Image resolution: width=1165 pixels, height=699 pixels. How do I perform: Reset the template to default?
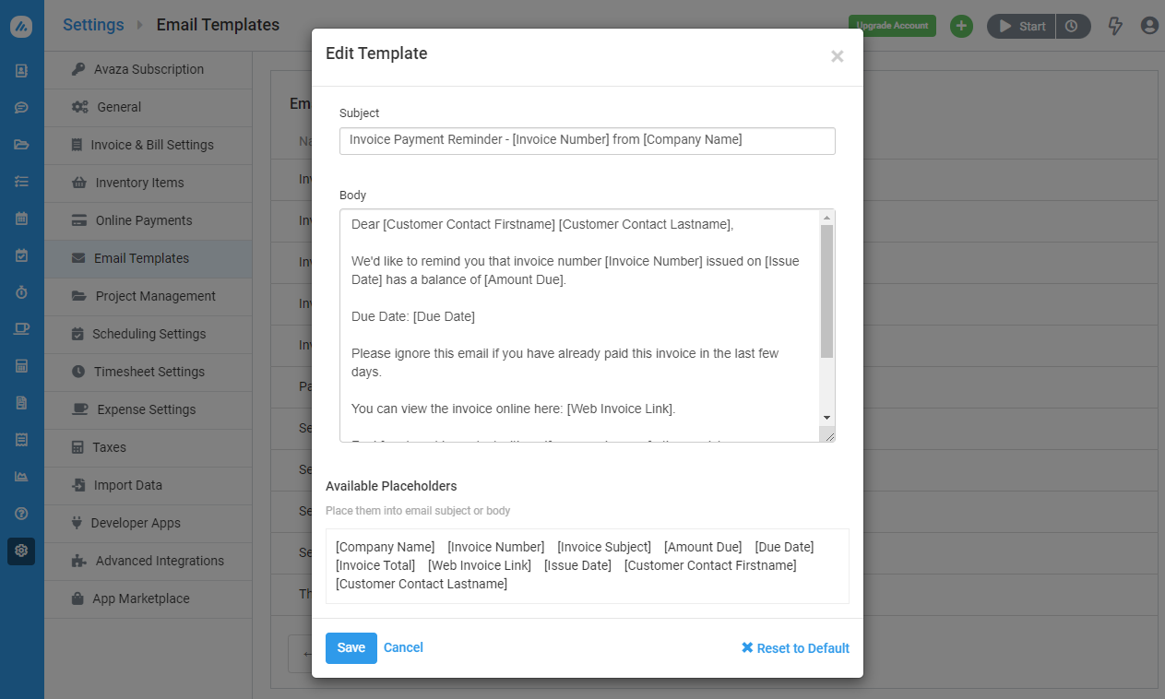795,648
